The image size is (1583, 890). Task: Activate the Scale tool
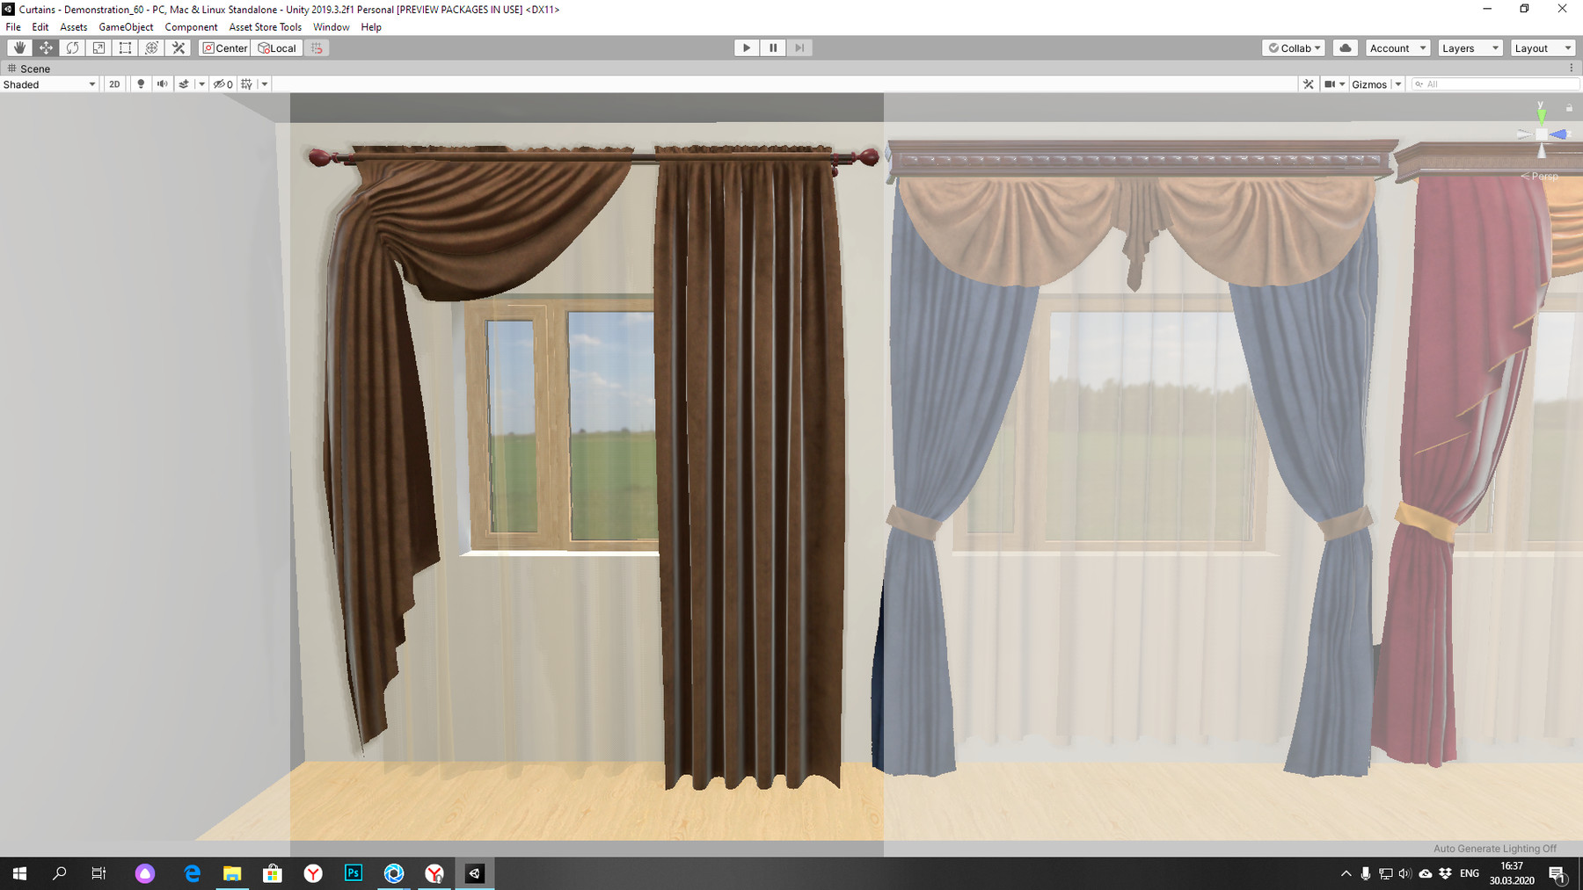coord(98,47)
